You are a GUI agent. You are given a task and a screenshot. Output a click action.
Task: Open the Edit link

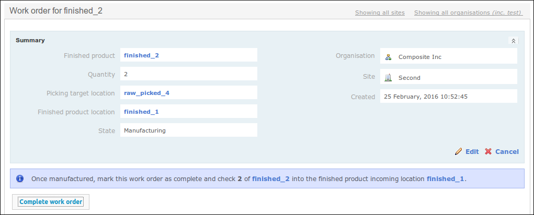click(x=472, y=152)
